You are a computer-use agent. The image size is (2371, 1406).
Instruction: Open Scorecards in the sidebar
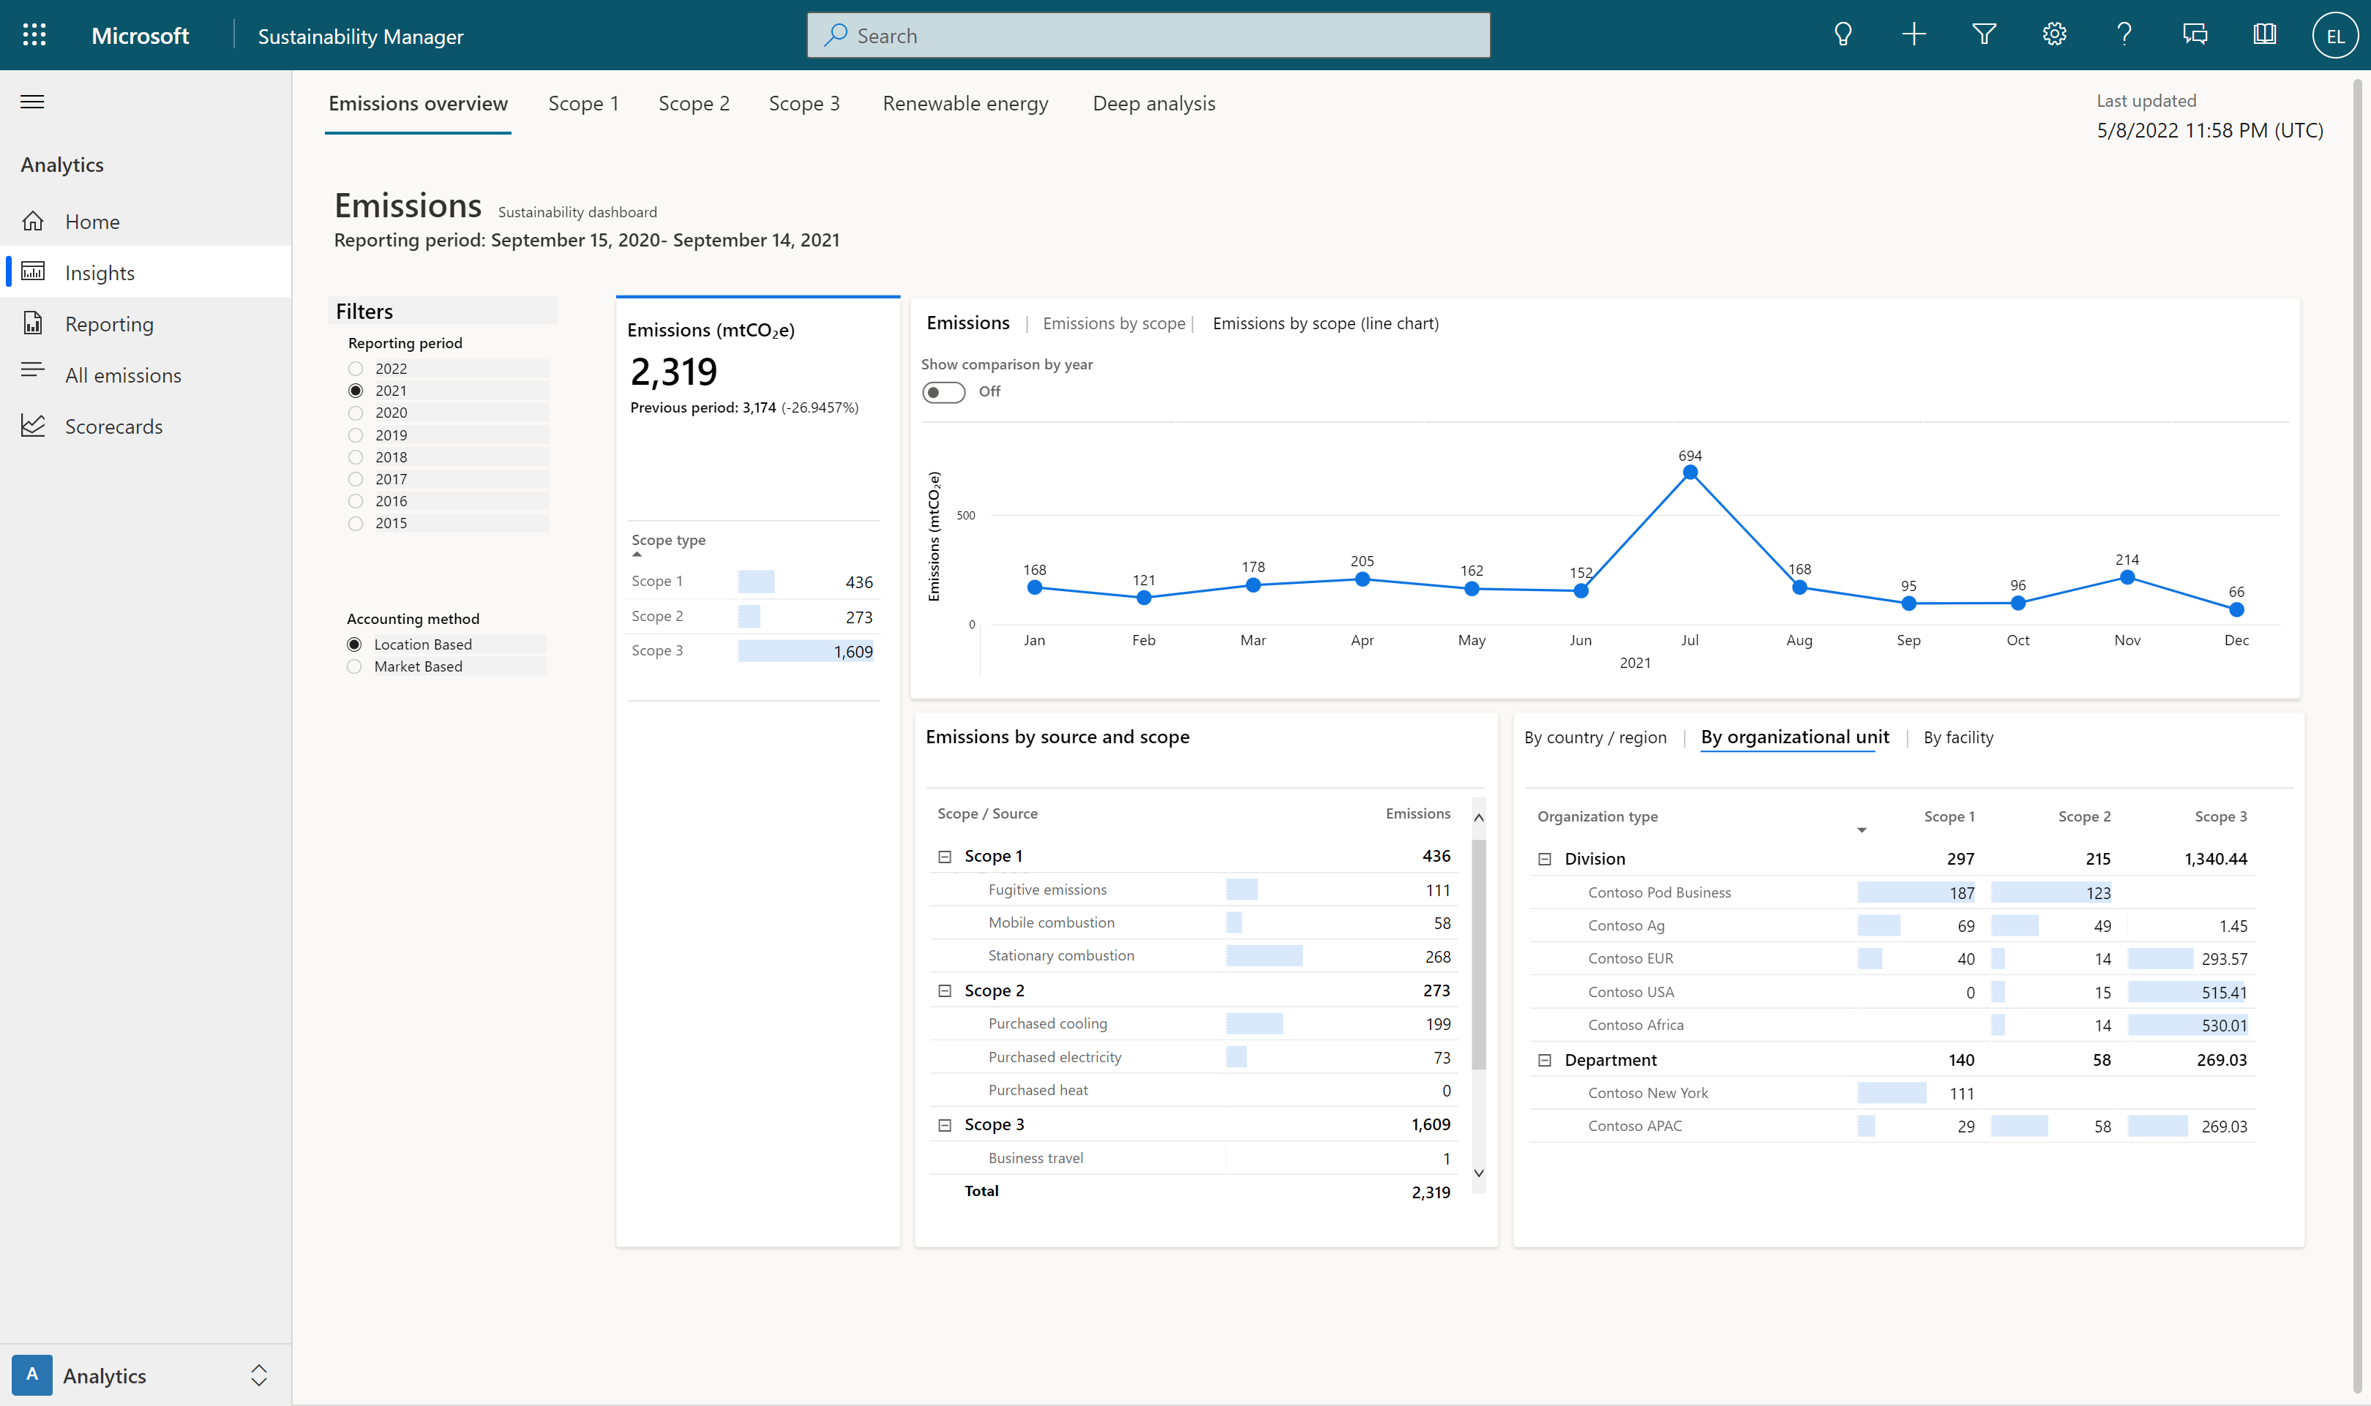pos(113,426)
